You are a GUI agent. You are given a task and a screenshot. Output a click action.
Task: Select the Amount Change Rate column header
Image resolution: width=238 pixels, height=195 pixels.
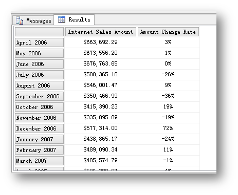(x=168, y=32)
